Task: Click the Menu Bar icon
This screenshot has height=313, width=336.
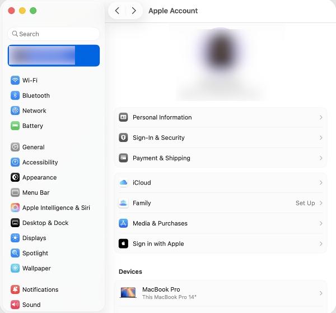Action: click(15, 192)
